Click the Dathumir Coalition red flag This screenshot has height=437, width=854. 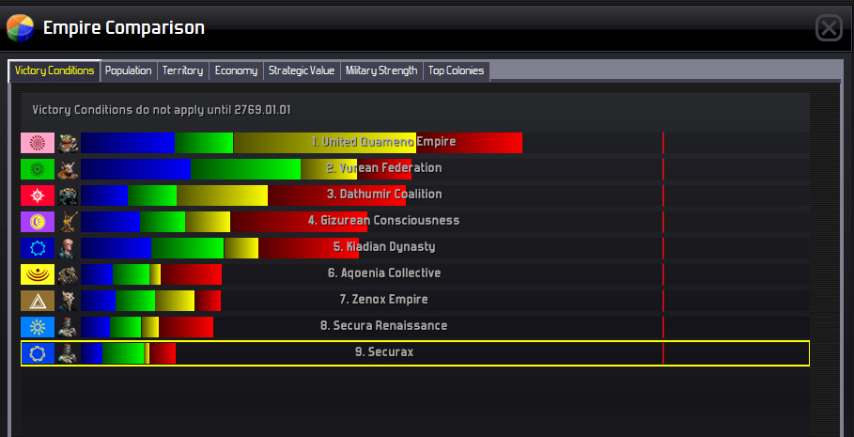click(x=38, y=195)
